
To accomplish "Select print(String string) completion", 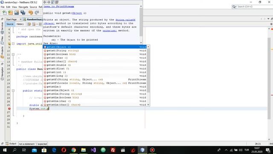I will pyautogui.click(x=95, y=50).
